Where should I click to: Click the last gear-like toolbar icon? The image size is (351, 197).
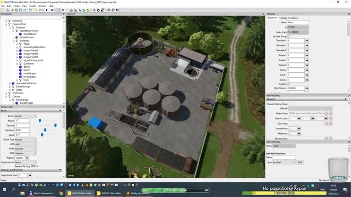pyautogui.click(x=117, y=10)
